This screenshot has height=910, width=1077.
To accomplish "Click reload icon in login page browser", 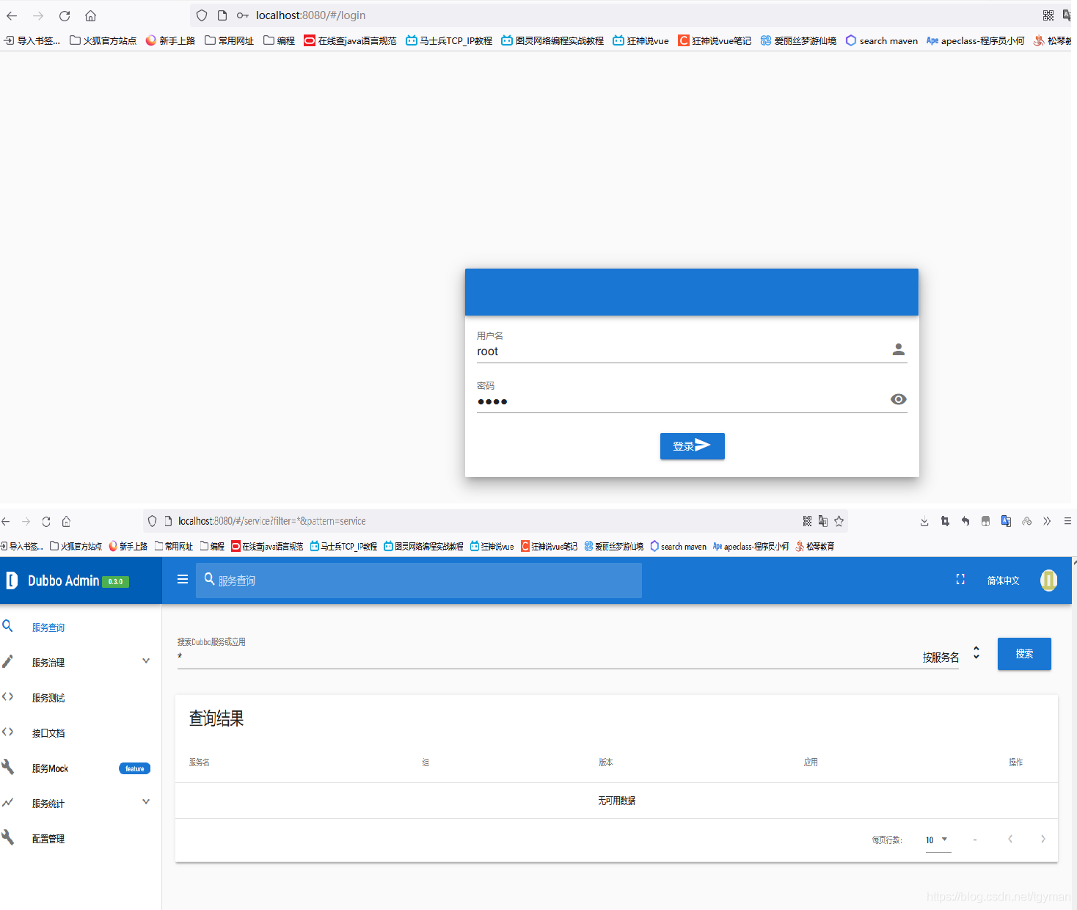I will pyautogui.click(x=65, y=15).
